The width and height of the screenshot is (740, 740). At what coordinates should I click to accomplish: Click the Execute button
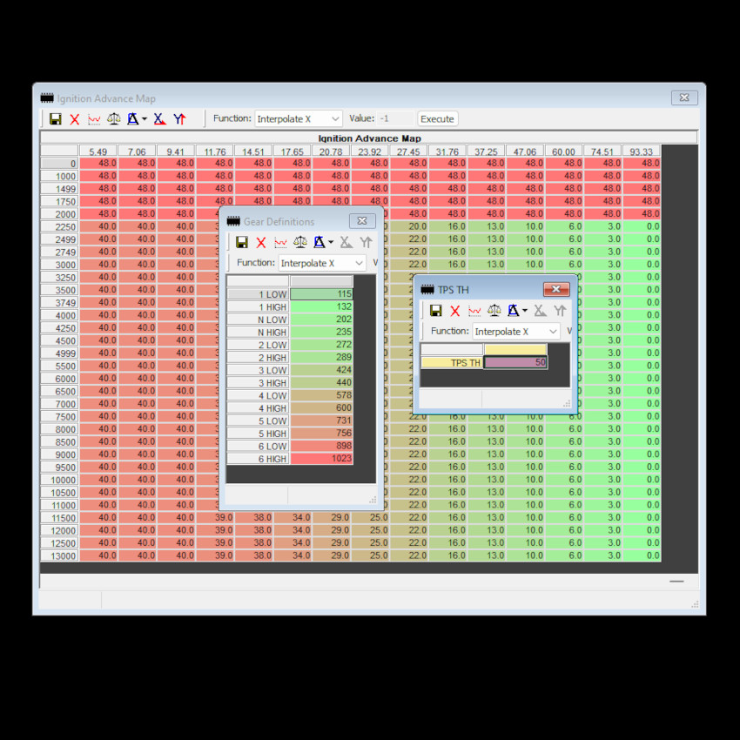pos(437,119)
